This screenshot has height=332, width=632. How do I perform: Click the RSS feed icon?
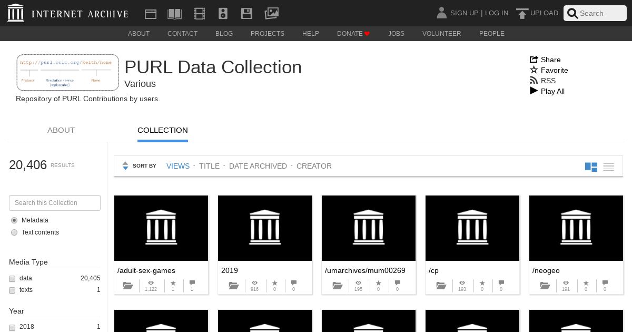click(x=534, y=81)
